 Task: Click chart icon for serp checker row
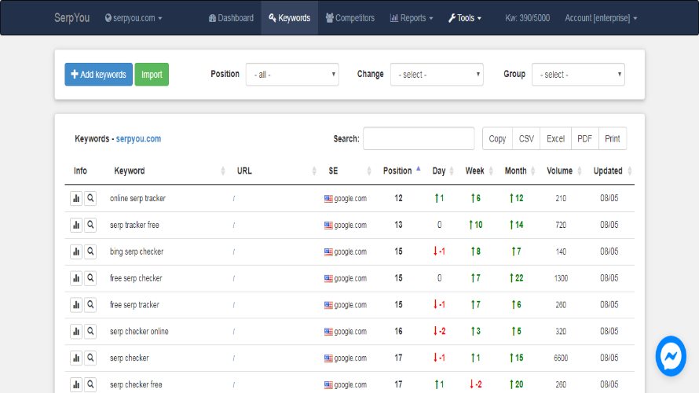(76, 358)
